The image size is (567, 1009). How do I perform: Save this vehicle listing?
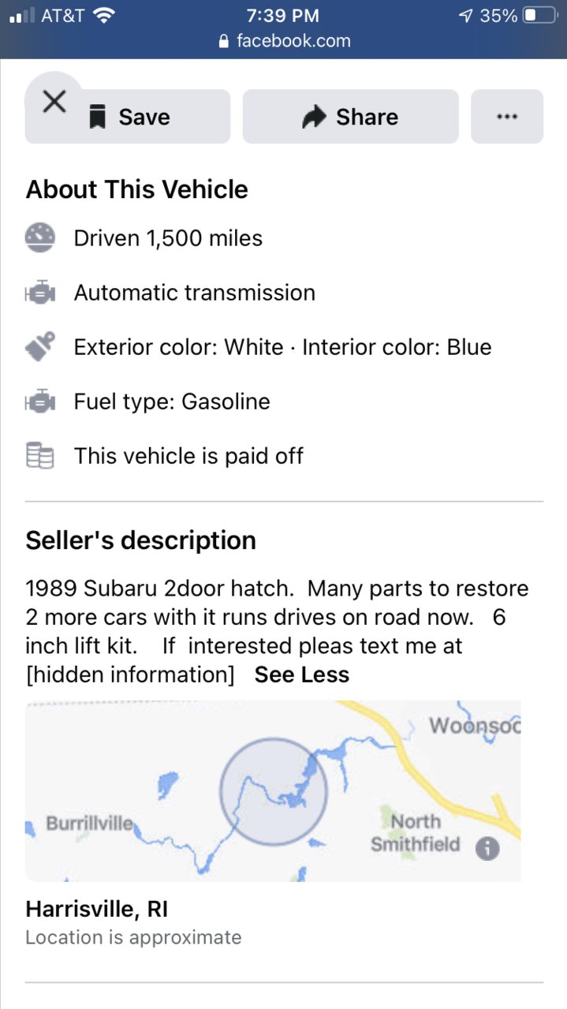pos(128,117)
